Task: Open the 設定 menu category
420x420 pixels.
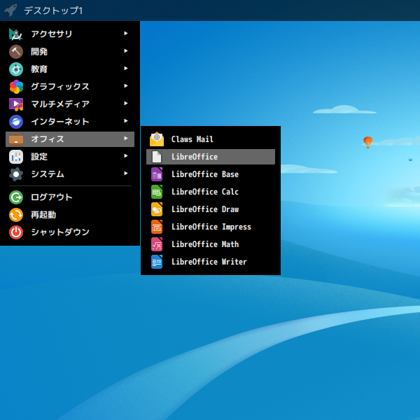Action: [x=39, y=157]
